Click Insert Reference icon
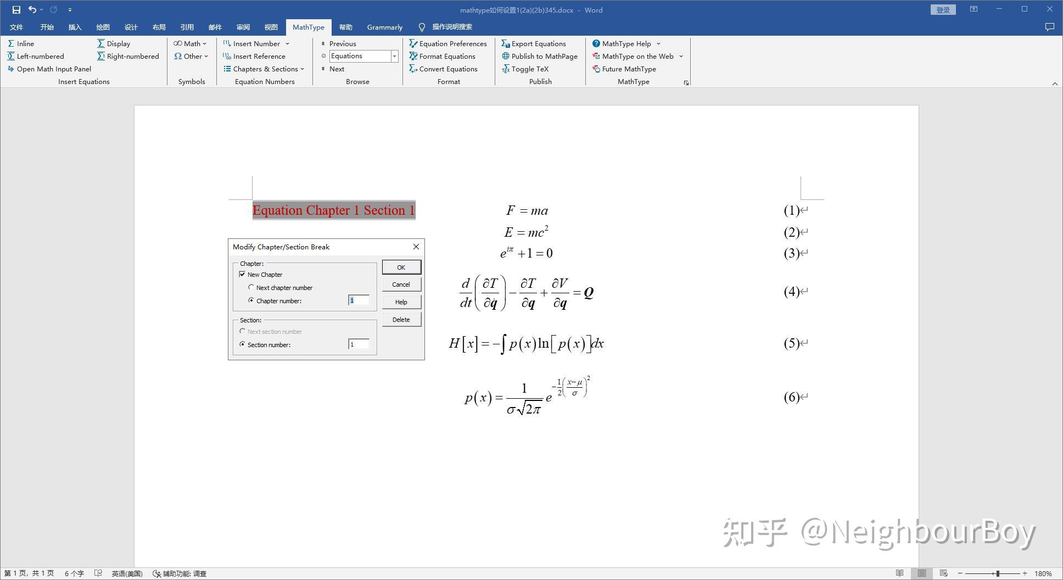The image size is (1063, 580). pyautogui.click(x=227, y=56)
